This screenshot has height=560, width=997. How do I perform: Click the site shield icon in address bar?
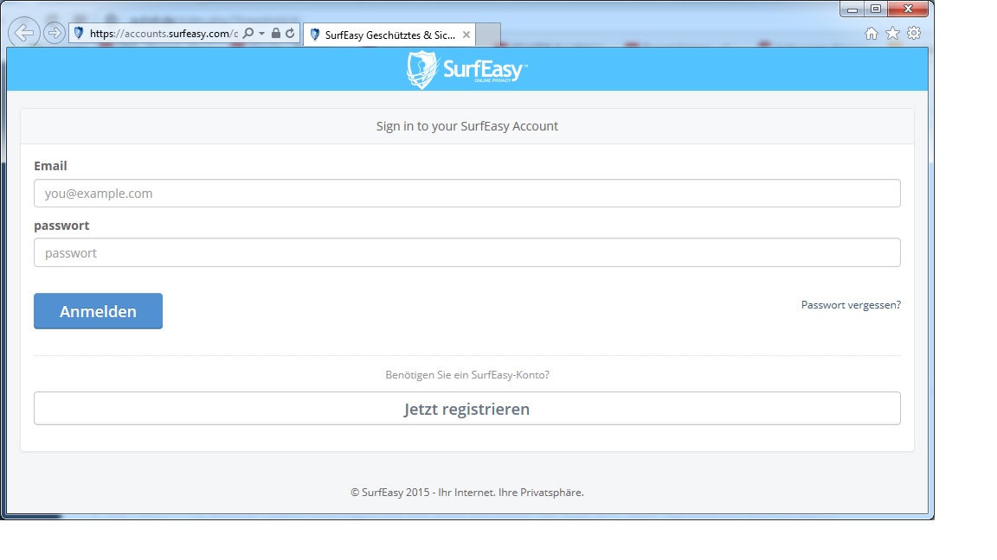coord(79,34)
